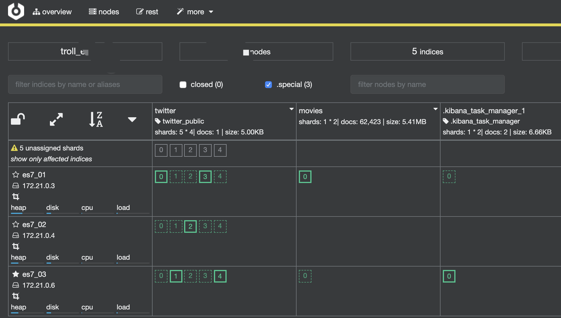Select nodes from the top navigation

pyautogui.click(x=104, y=12)
